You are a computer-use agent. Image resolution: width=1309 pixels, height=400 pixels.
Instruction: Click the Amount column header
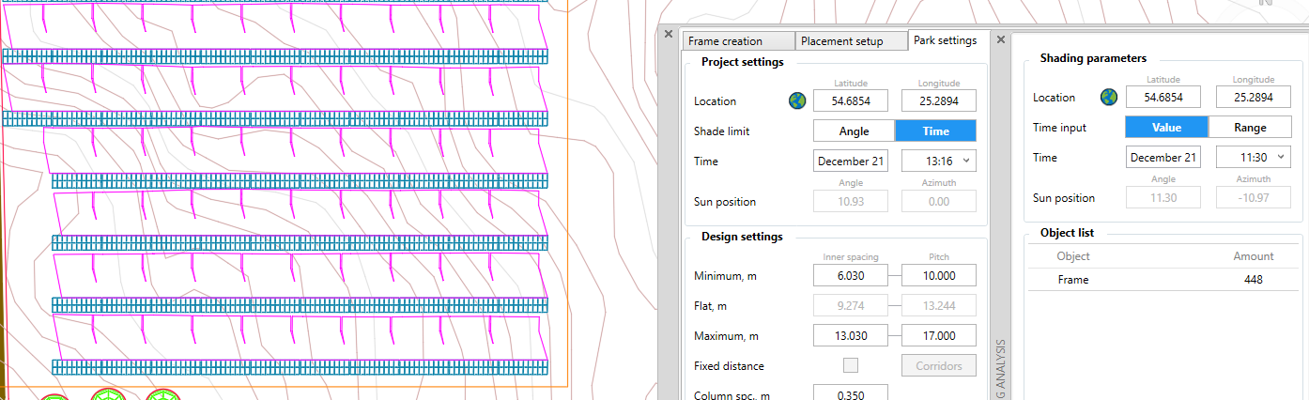[1253, 255]
